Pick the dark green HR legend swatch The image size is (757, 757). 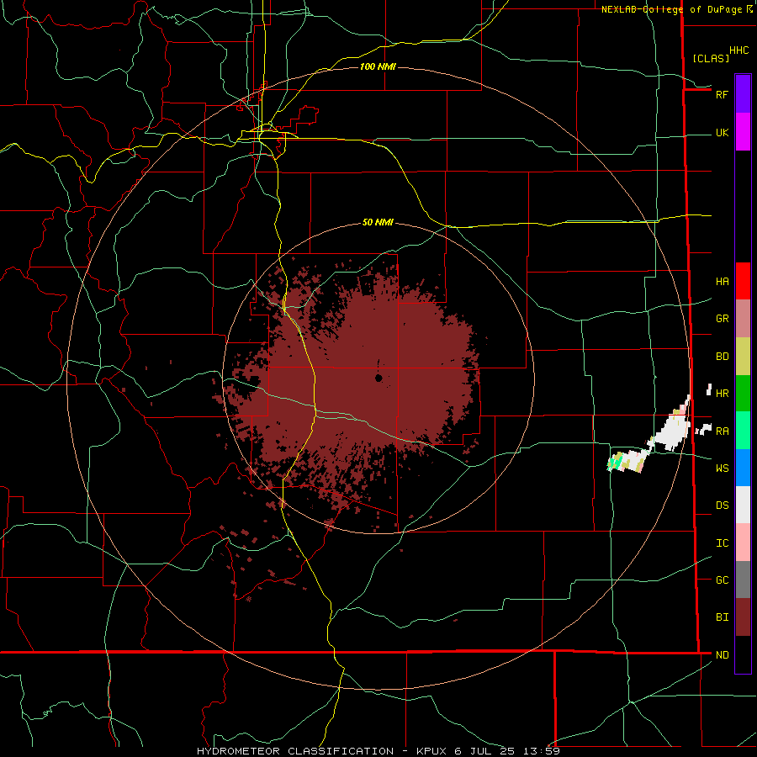pyautogui.click(x=743, y=394)
